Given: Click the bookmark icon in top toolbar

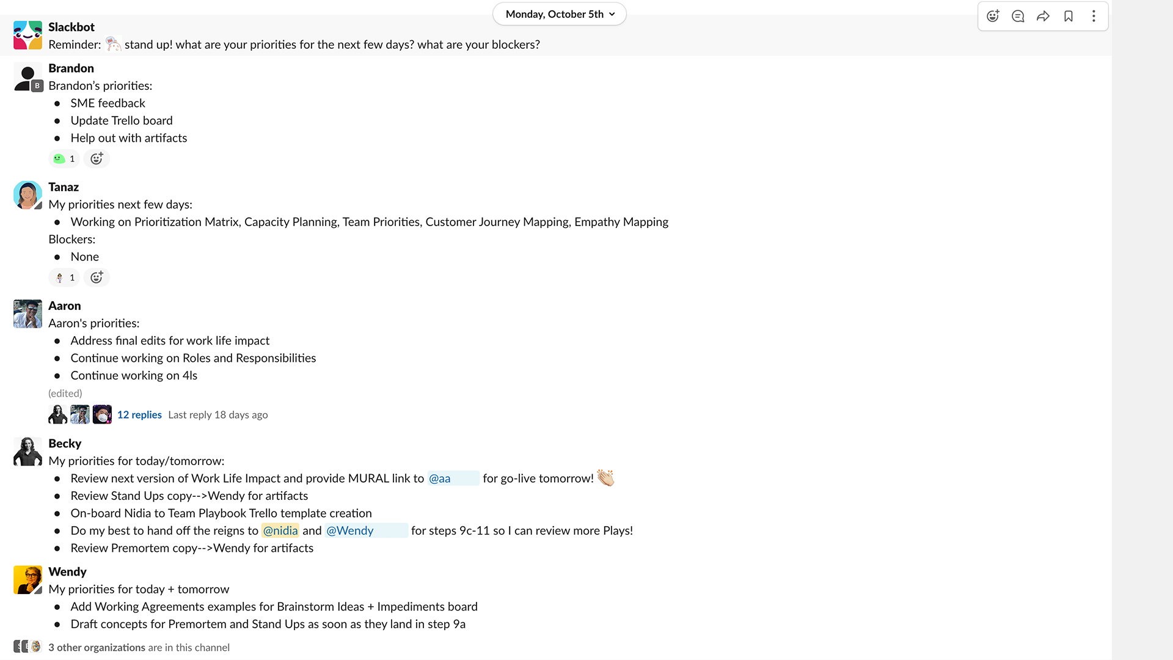Looking at the screenshot, I should (x=1069, y=15).
